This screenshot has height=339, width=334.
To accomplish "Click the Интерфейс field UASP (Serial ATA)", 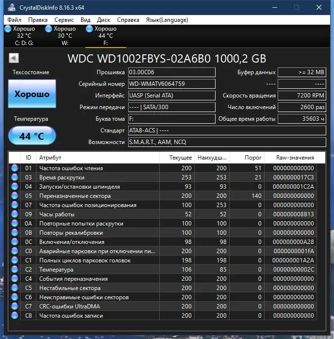I will (172, 96).
